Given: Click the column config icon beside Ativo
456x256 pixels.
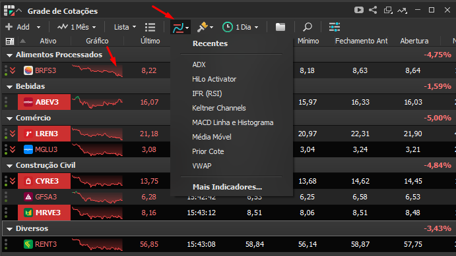Looking at the screenshot, I should pyautogui.click(x=10, y=41).
